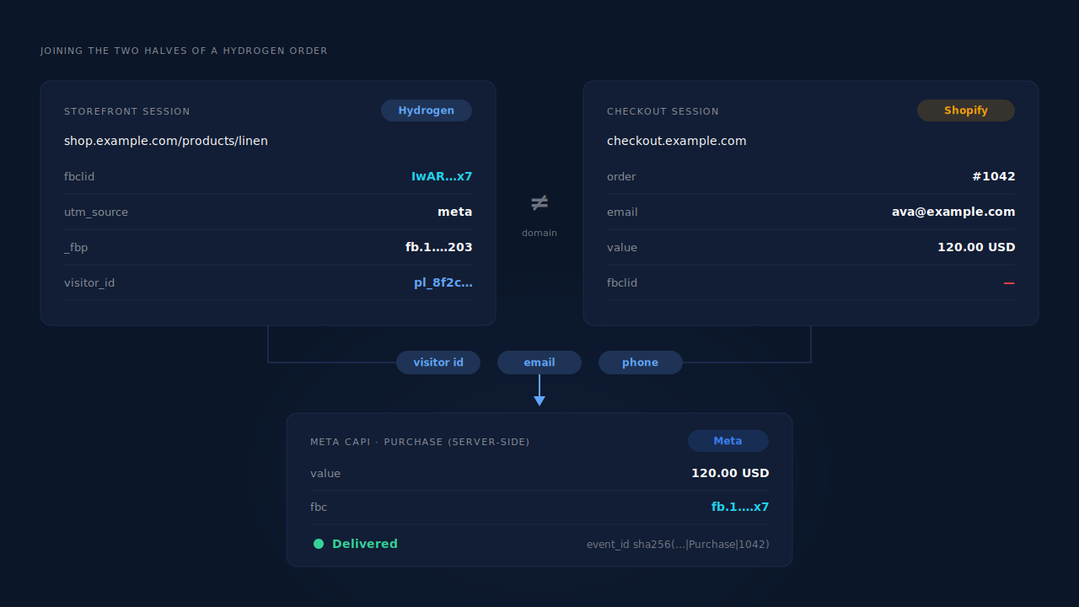Click the Delivered status text
The height and width of the screenshot is (607, 1079).
click(x=365, y=544)
